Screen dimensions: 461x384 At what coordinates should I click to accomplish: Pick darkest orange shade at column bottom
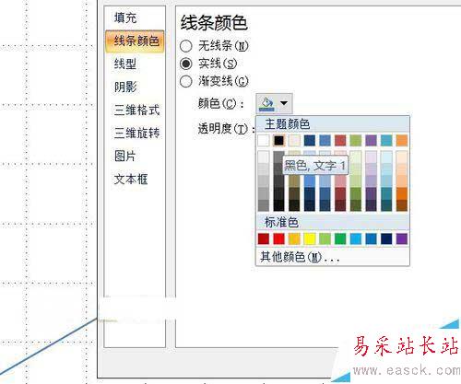(x=402, y=205)
